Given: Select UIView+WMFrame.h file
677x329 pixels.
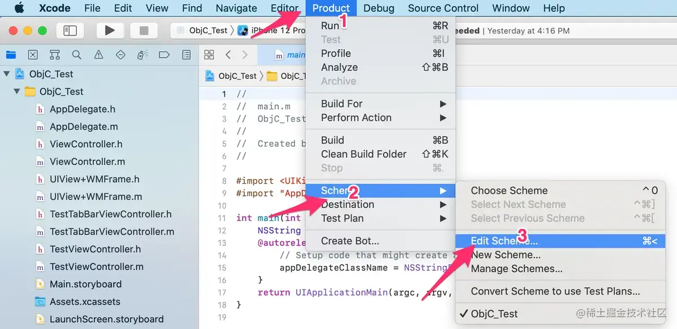Looking at the screenshot, I should click(94, 179).
